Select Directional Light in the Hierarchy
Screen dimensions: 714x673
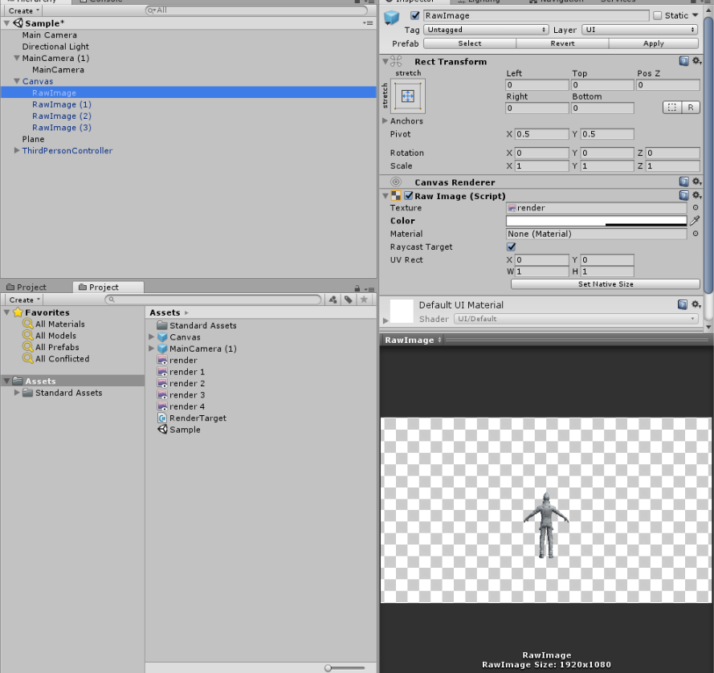pos(55,47)
